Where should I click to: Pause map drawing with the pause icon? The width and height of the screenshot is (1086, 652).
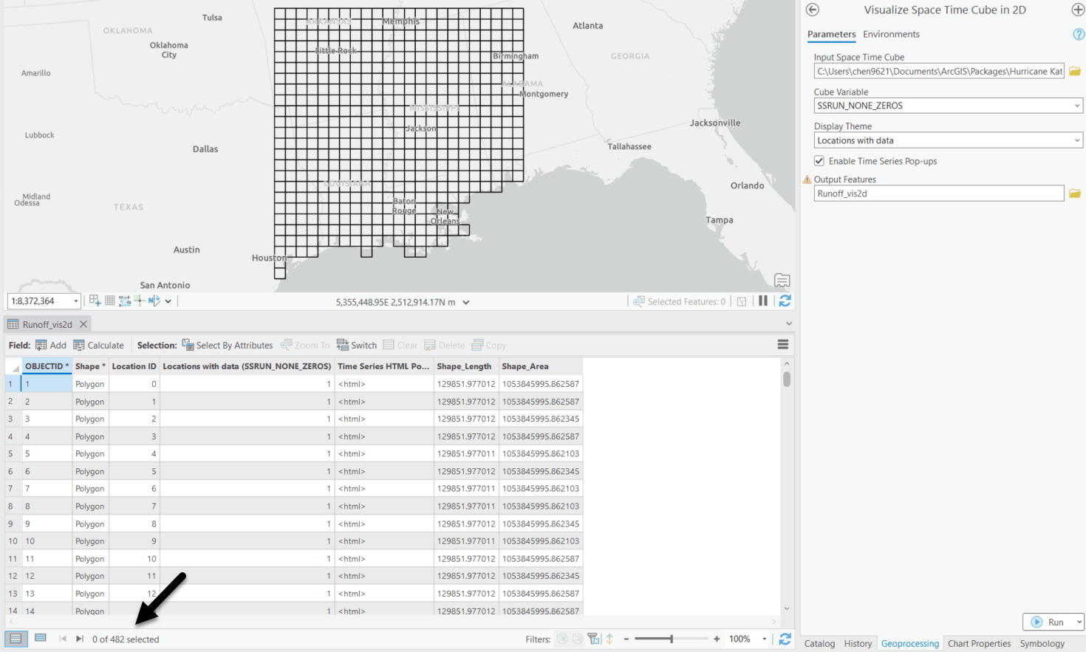[763, 301]
